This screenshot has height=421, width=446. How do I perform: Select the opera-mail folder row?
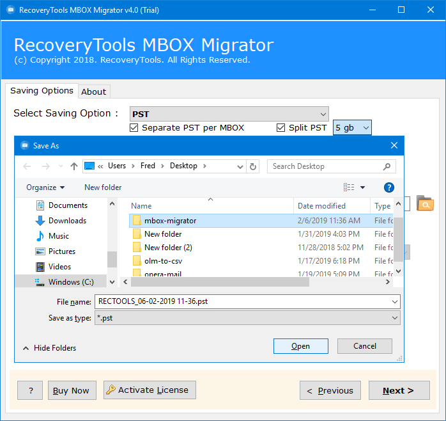pyautogui.click(x=261, y=273)
